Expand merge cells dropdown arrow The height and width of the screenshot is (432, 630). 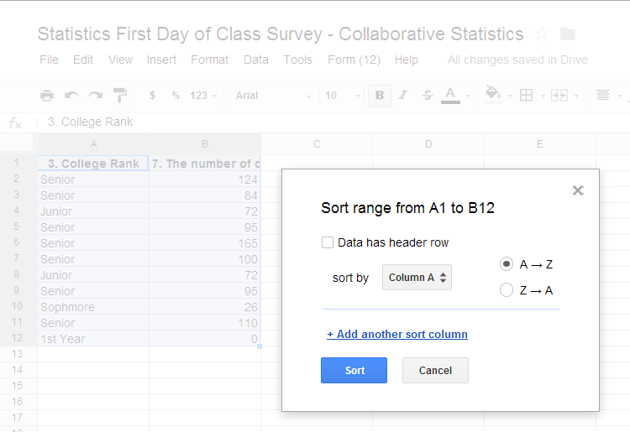click(576, 96)
